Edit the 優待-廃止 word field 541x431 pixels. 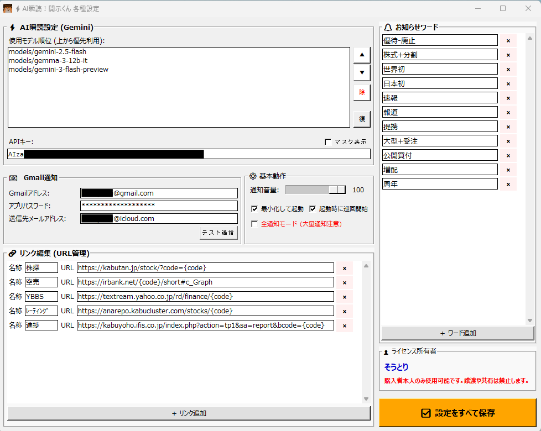coord(440,40)
